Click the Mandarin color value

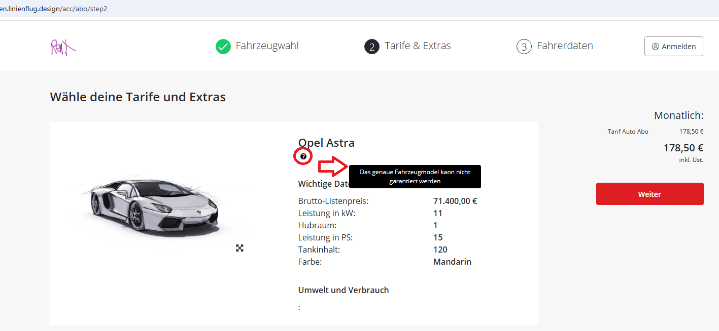(452, 262)
